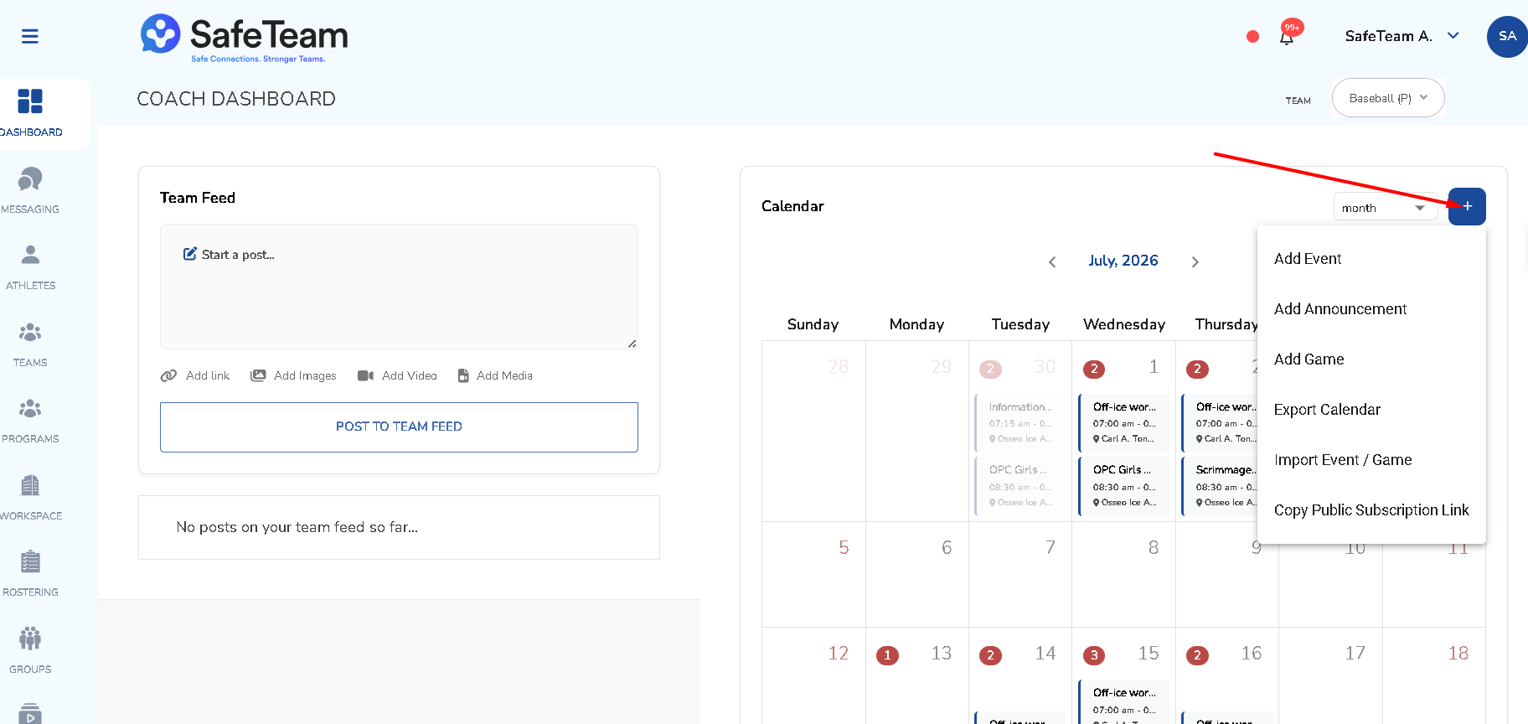Open Groups in the sidebar
Screen dimensions: 1528x724
[x=30, y=650]
